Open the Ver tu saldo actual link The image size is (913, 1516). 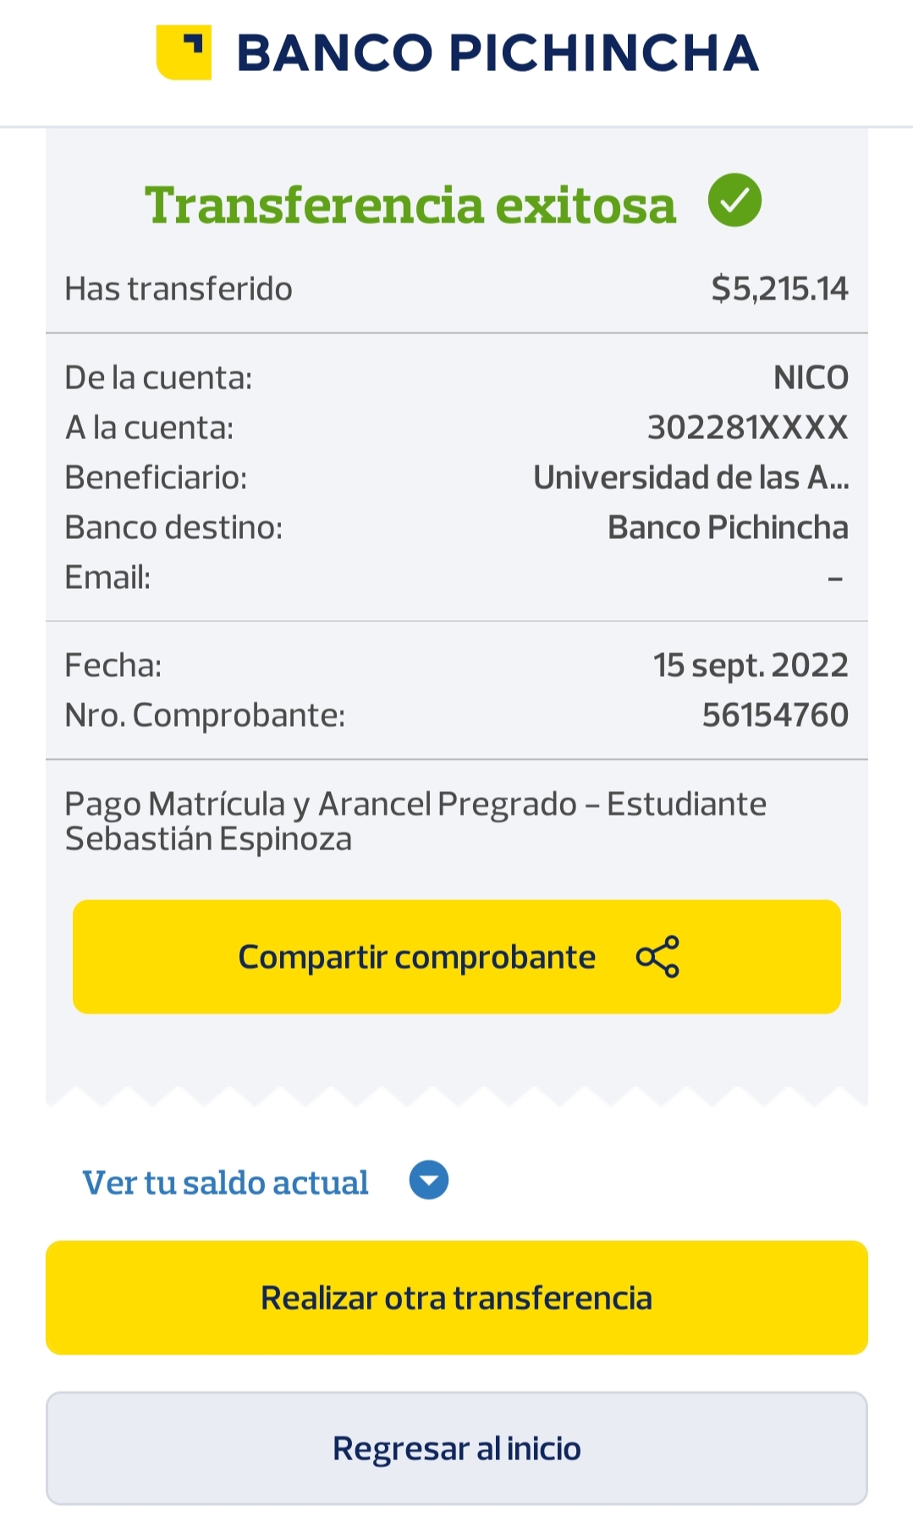[x=225, y=1182]
